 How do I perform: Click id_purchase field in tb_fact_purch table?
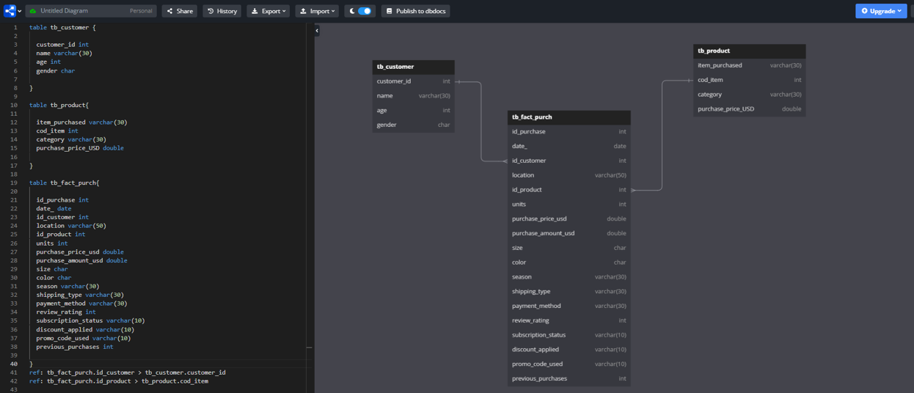[x=569, y=132]
